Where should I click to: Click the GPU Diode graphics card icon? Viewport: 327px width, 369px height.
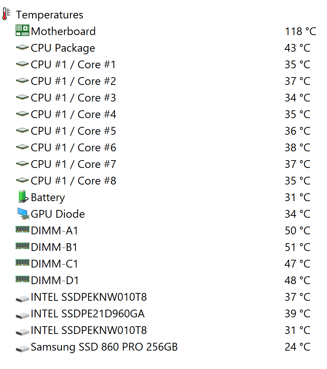click(23, 213)
